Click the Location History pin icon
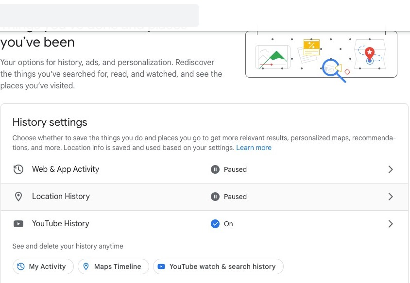410x283 pixels. pyautogui.click(x=18, y=197)
